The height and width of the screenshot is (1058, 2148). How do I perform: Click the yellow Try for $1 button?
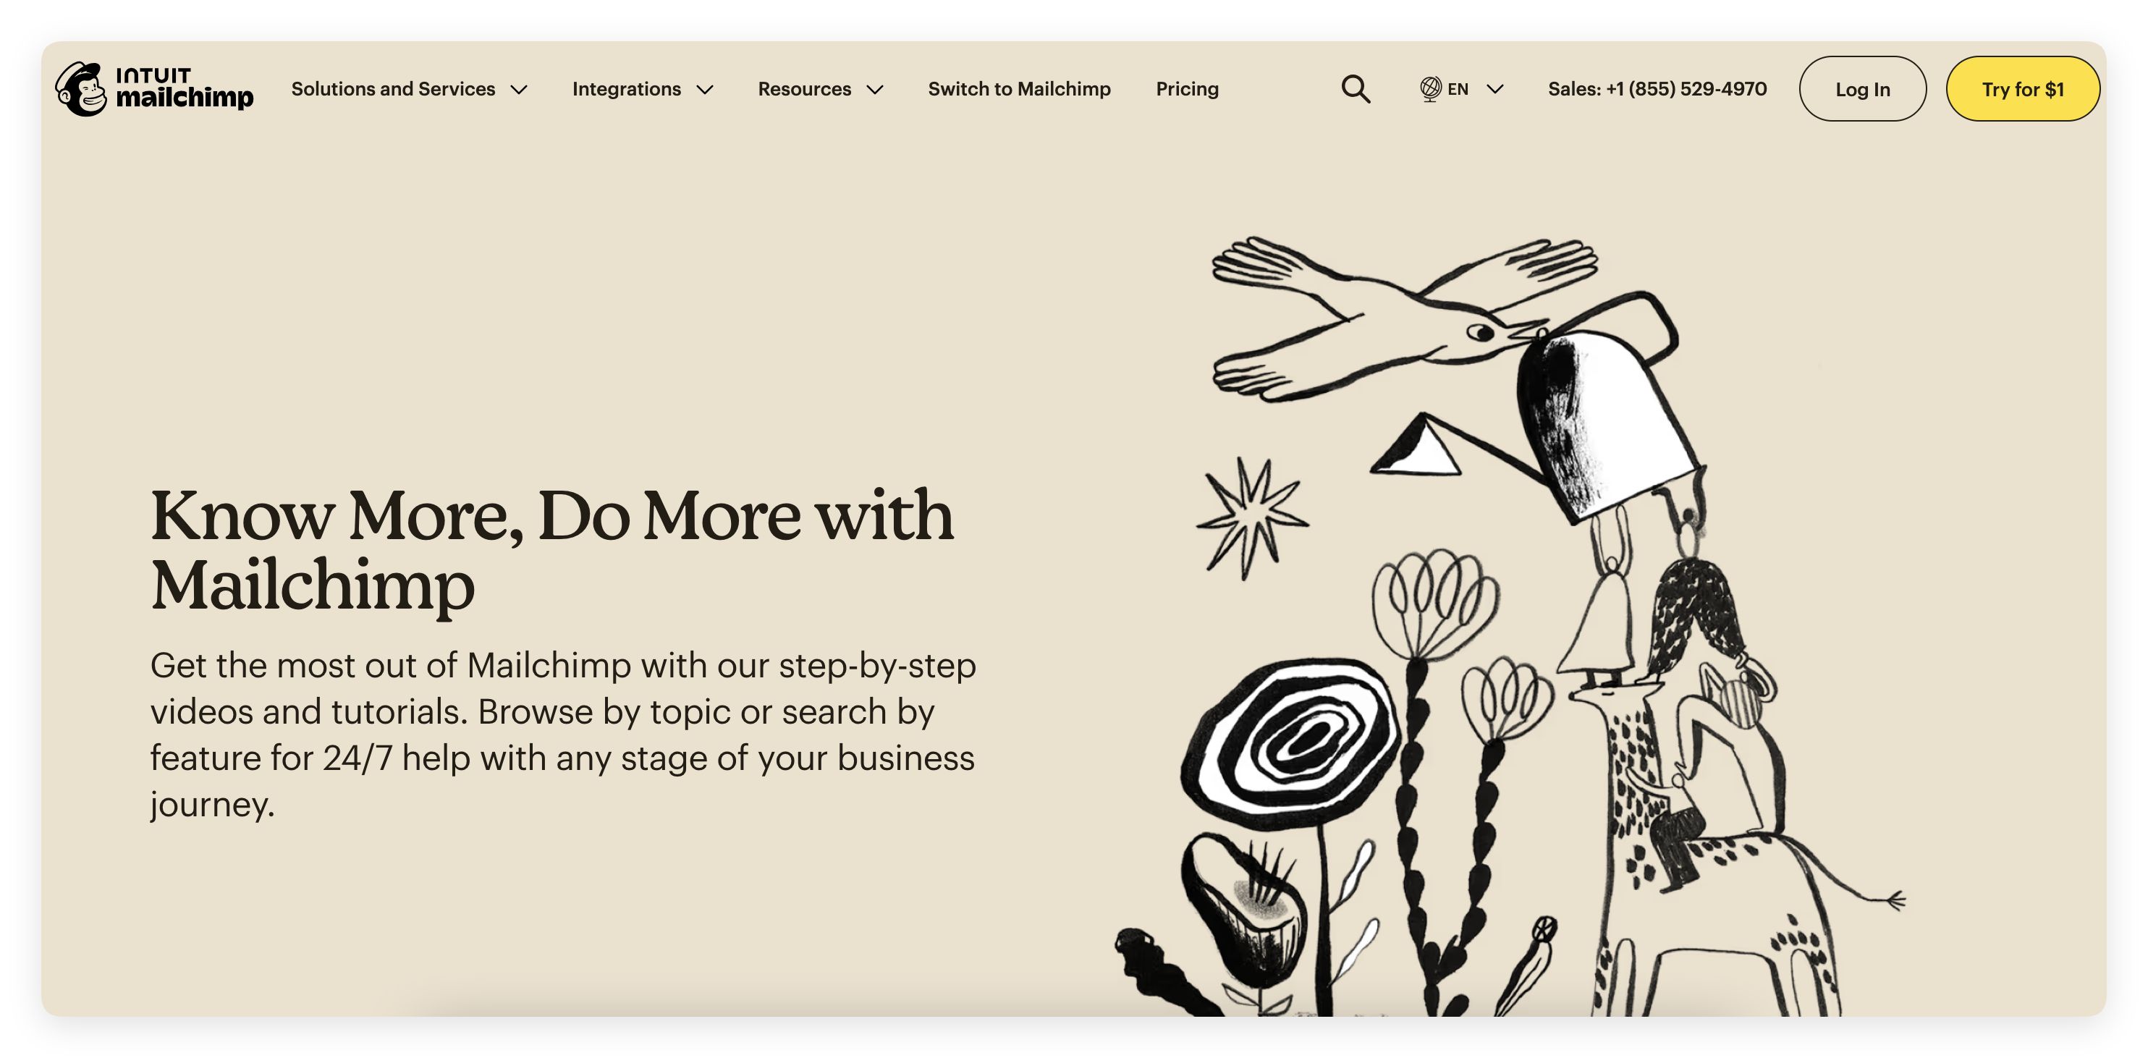tap(2023, 88)
